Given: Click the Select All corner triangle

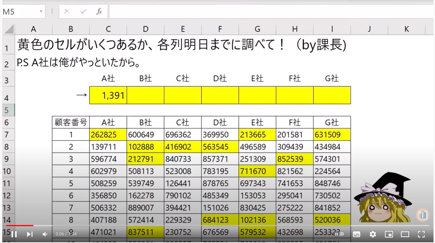Looking at the screenshot, I should click(x=9, y=29).
